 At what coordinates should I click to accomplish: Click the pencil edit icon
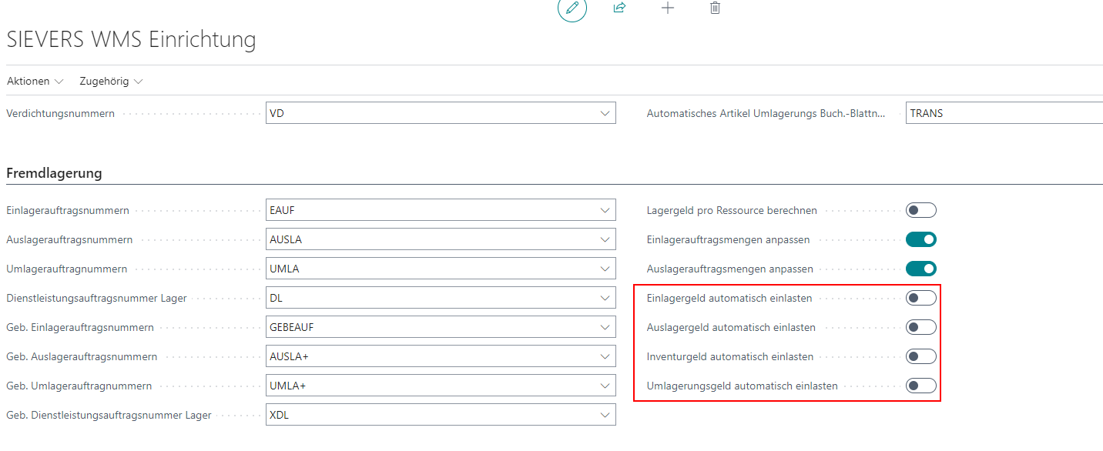572,8
